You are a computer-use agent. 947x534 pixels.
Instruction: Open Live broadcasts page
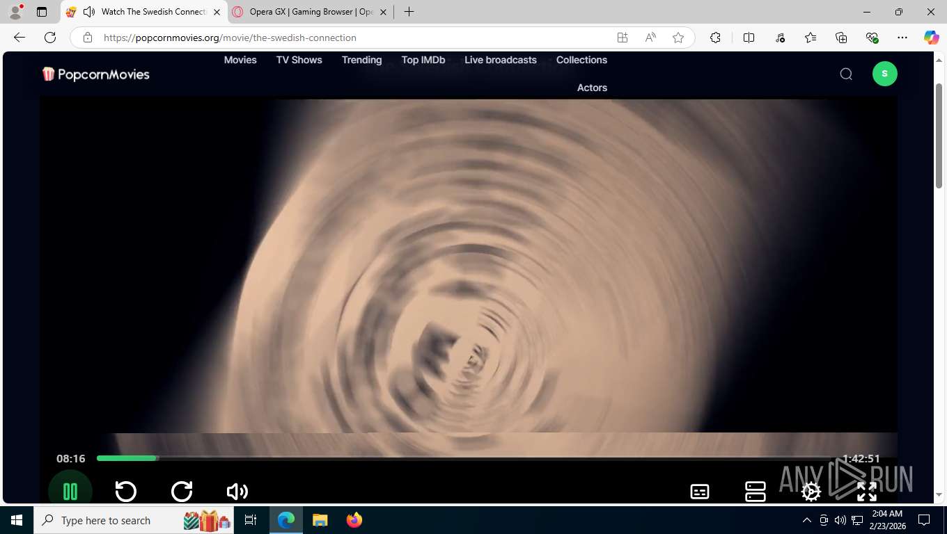[501, 60]
